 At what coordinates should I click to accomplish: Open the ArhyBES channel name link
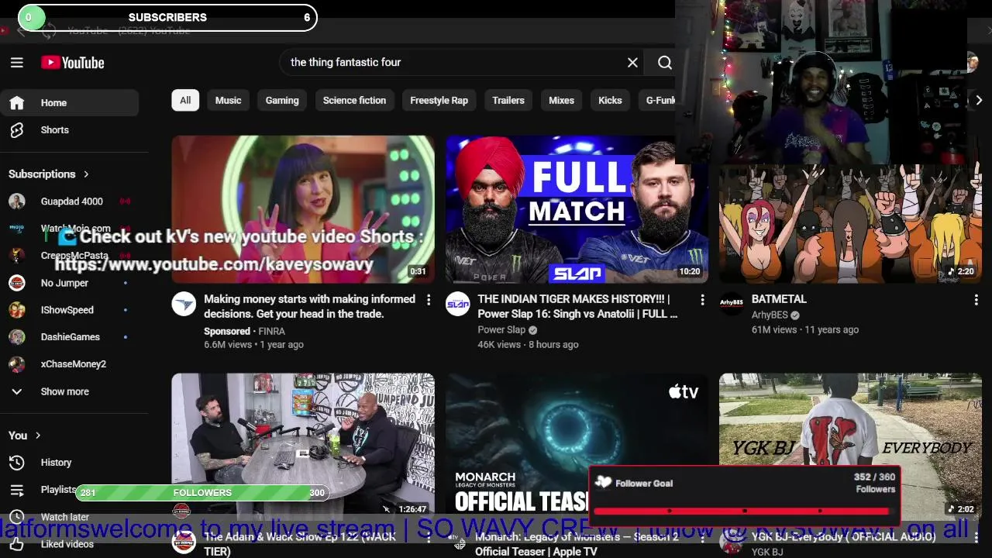click(770, 315)
